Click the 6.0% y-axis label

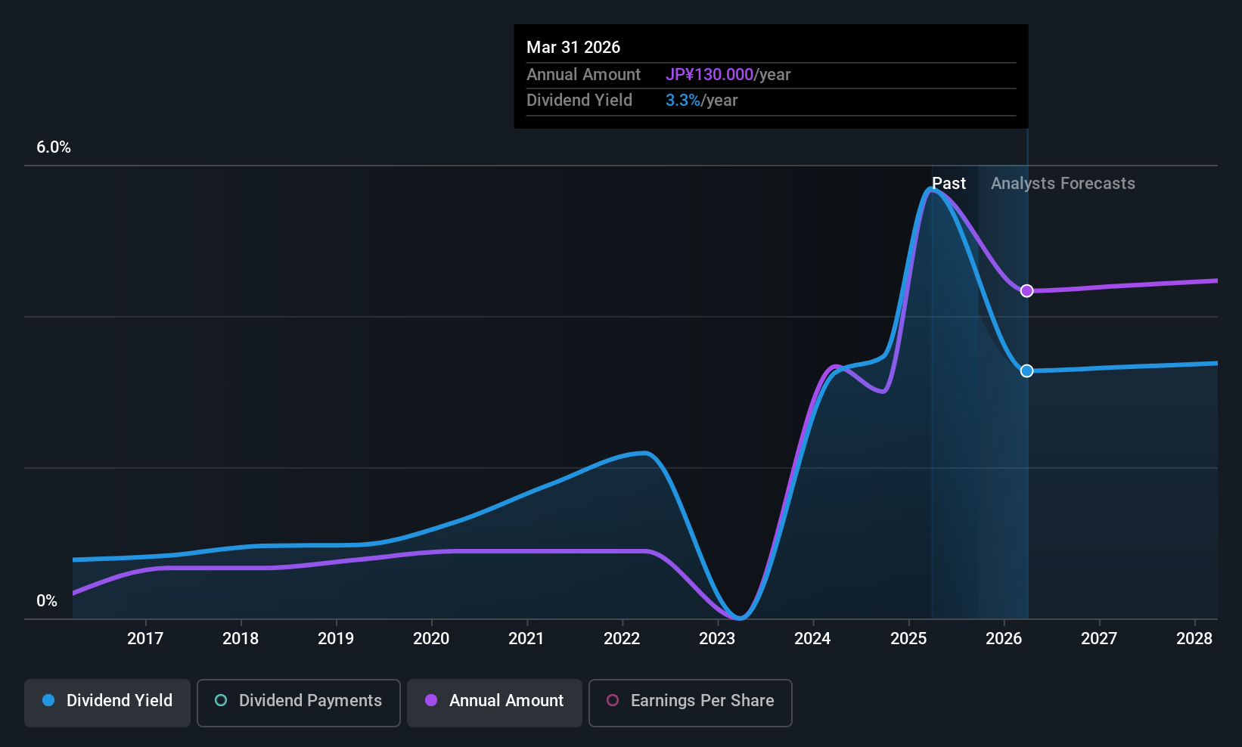click(x=54, y=147)
